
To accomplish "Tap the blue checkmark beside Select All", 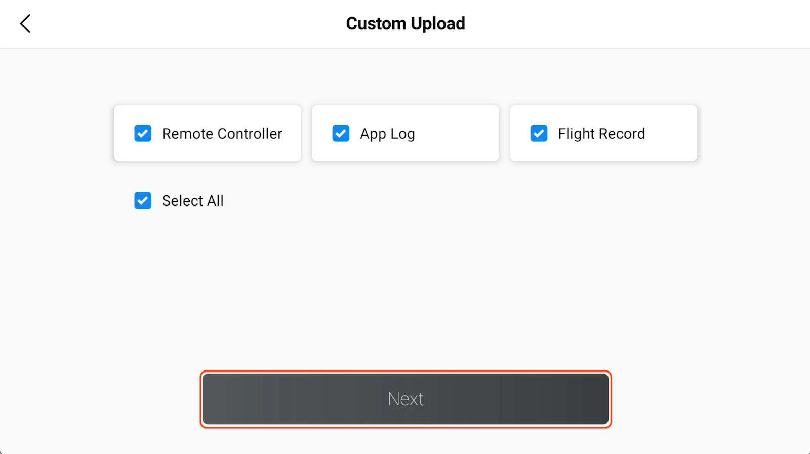I will pyautogui.click(x=143, y=201).
